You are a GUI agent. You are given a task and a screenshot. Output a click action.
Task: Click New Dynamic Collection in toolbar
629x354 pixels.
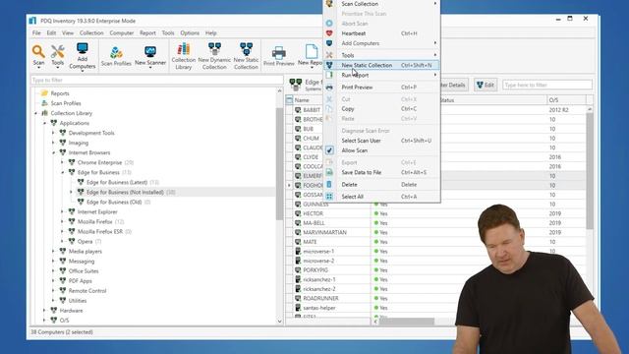click(214, 56)
